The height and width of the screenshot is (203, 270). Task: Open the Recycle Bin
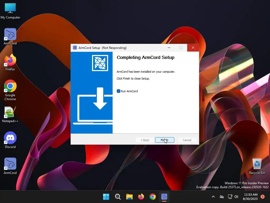click(257, 166)
